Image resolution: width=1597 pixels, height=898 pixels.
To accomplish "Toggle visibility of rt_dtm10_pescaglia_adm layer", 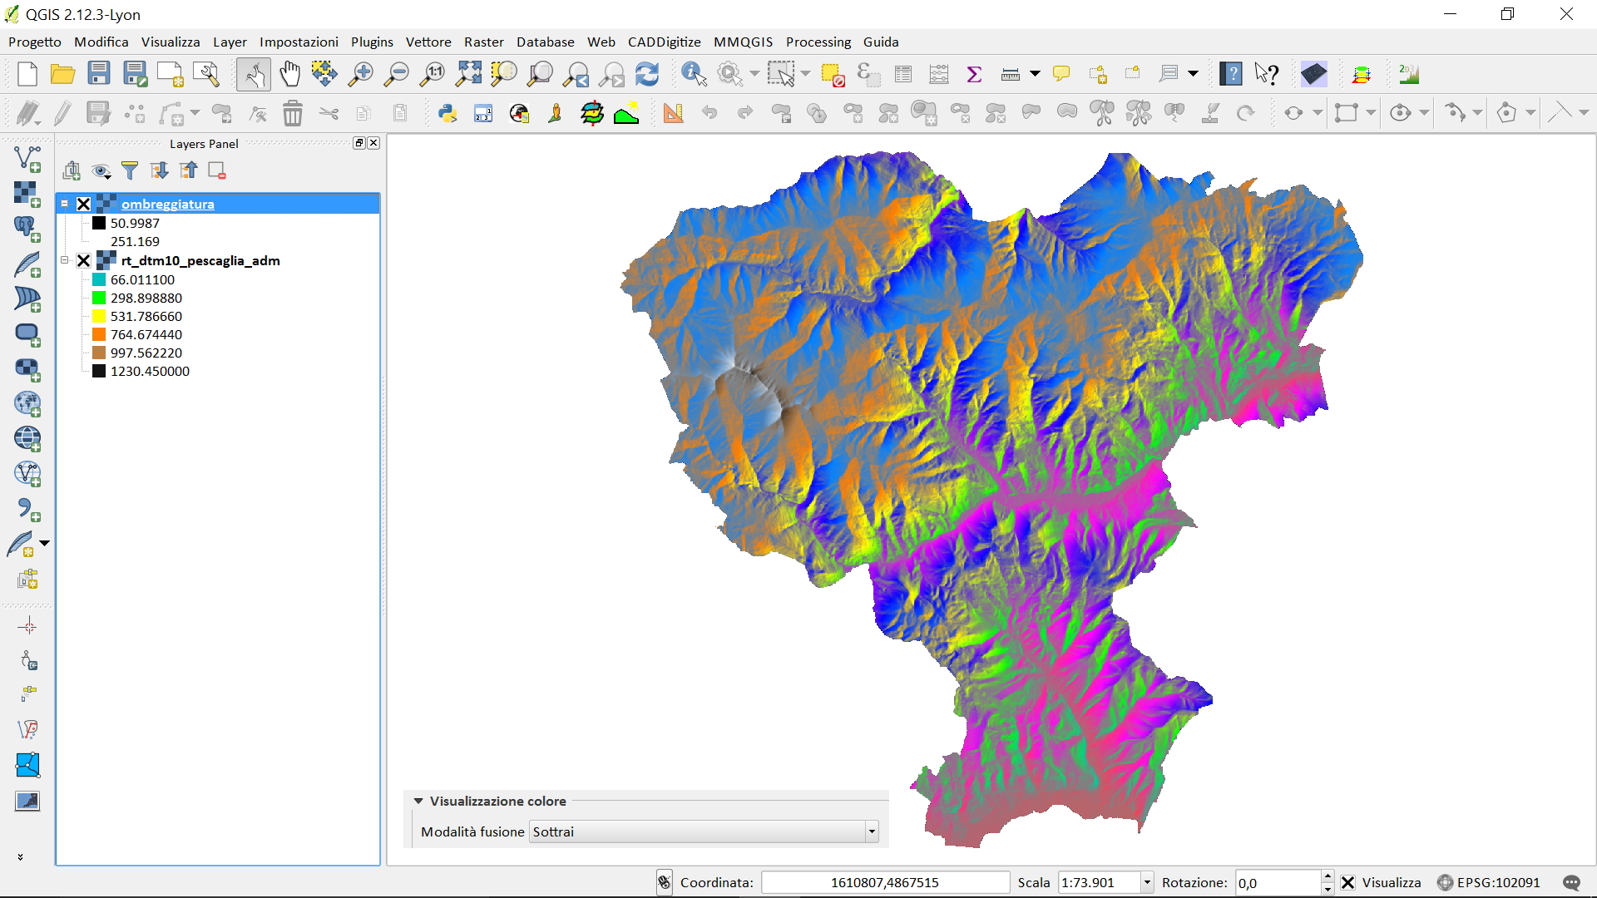I will coord(84,260).
